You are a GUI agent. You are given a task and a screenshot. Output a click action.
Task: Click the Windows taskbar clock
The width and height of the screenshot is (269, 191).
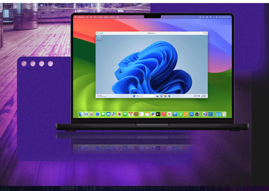click(x=204, y=96)
